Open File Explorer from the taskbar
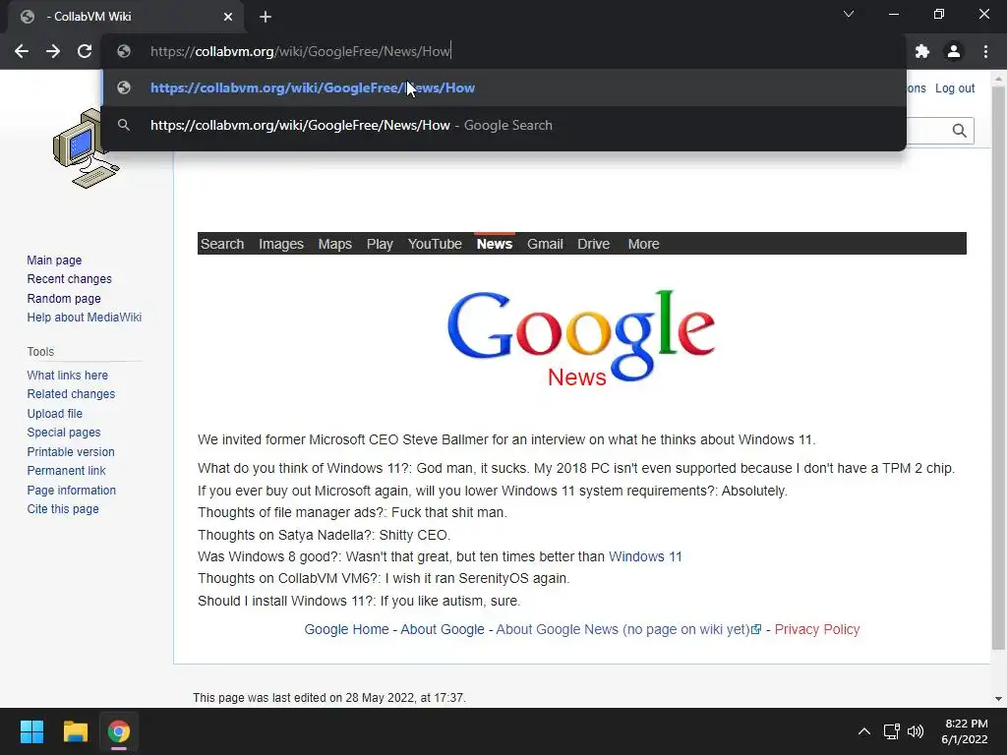The height and width of the screenshot is (755, 1007). pyautogui.click(x=75, y=731)
